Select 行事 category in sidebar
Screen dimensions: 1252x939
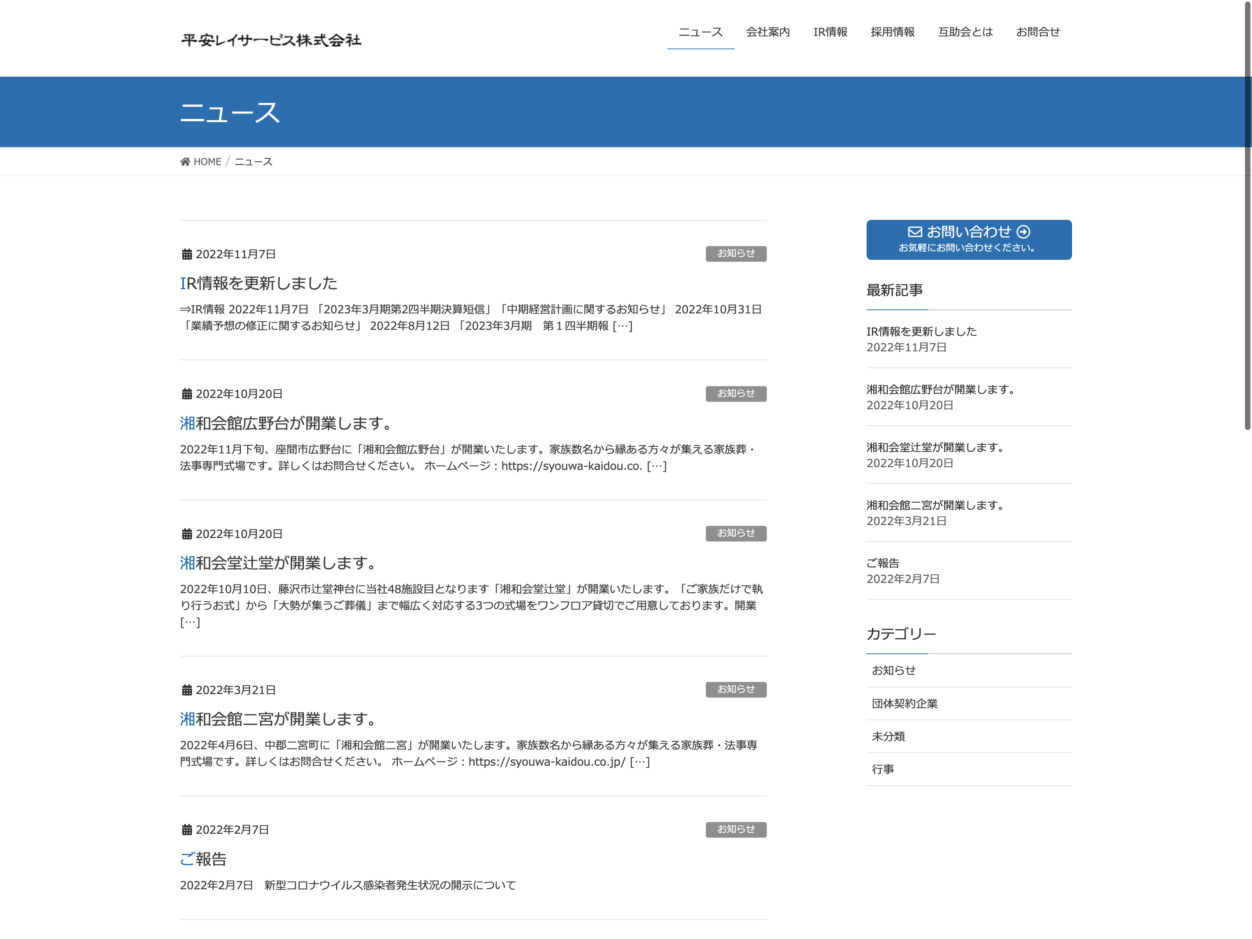click(x=882, y=769)
